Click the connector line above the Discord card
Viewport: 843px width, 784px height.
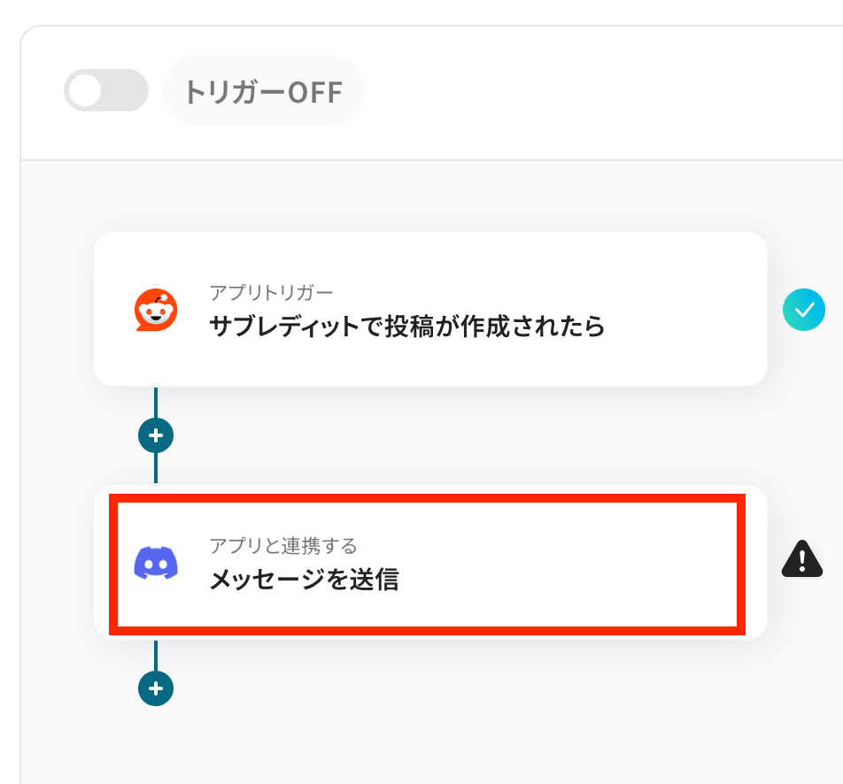coord(156,468)
